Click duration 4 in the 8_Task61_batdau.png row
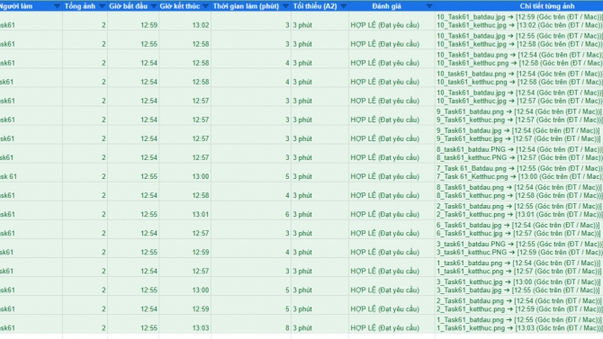This screenshot has width=603, height=339. click(x=251, y=192)
